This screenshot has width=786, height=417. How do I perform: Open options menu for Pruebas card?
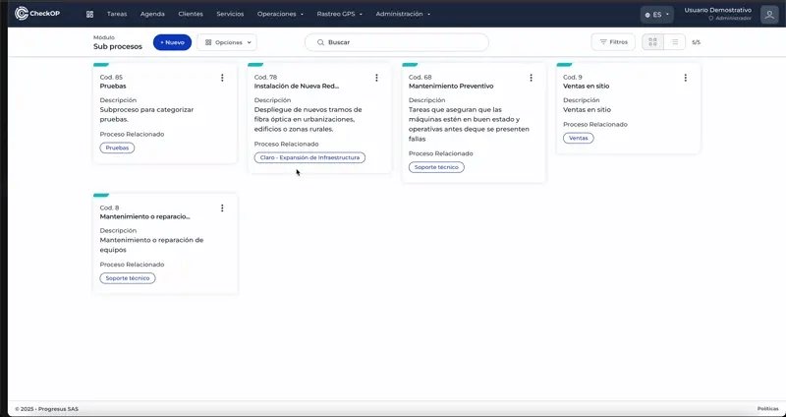pyautogui.click(x=222, y=78)
